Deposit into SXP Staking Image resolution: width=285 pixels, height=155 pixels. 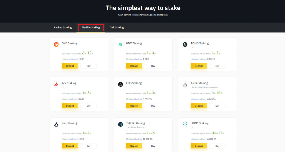[70, 66]
